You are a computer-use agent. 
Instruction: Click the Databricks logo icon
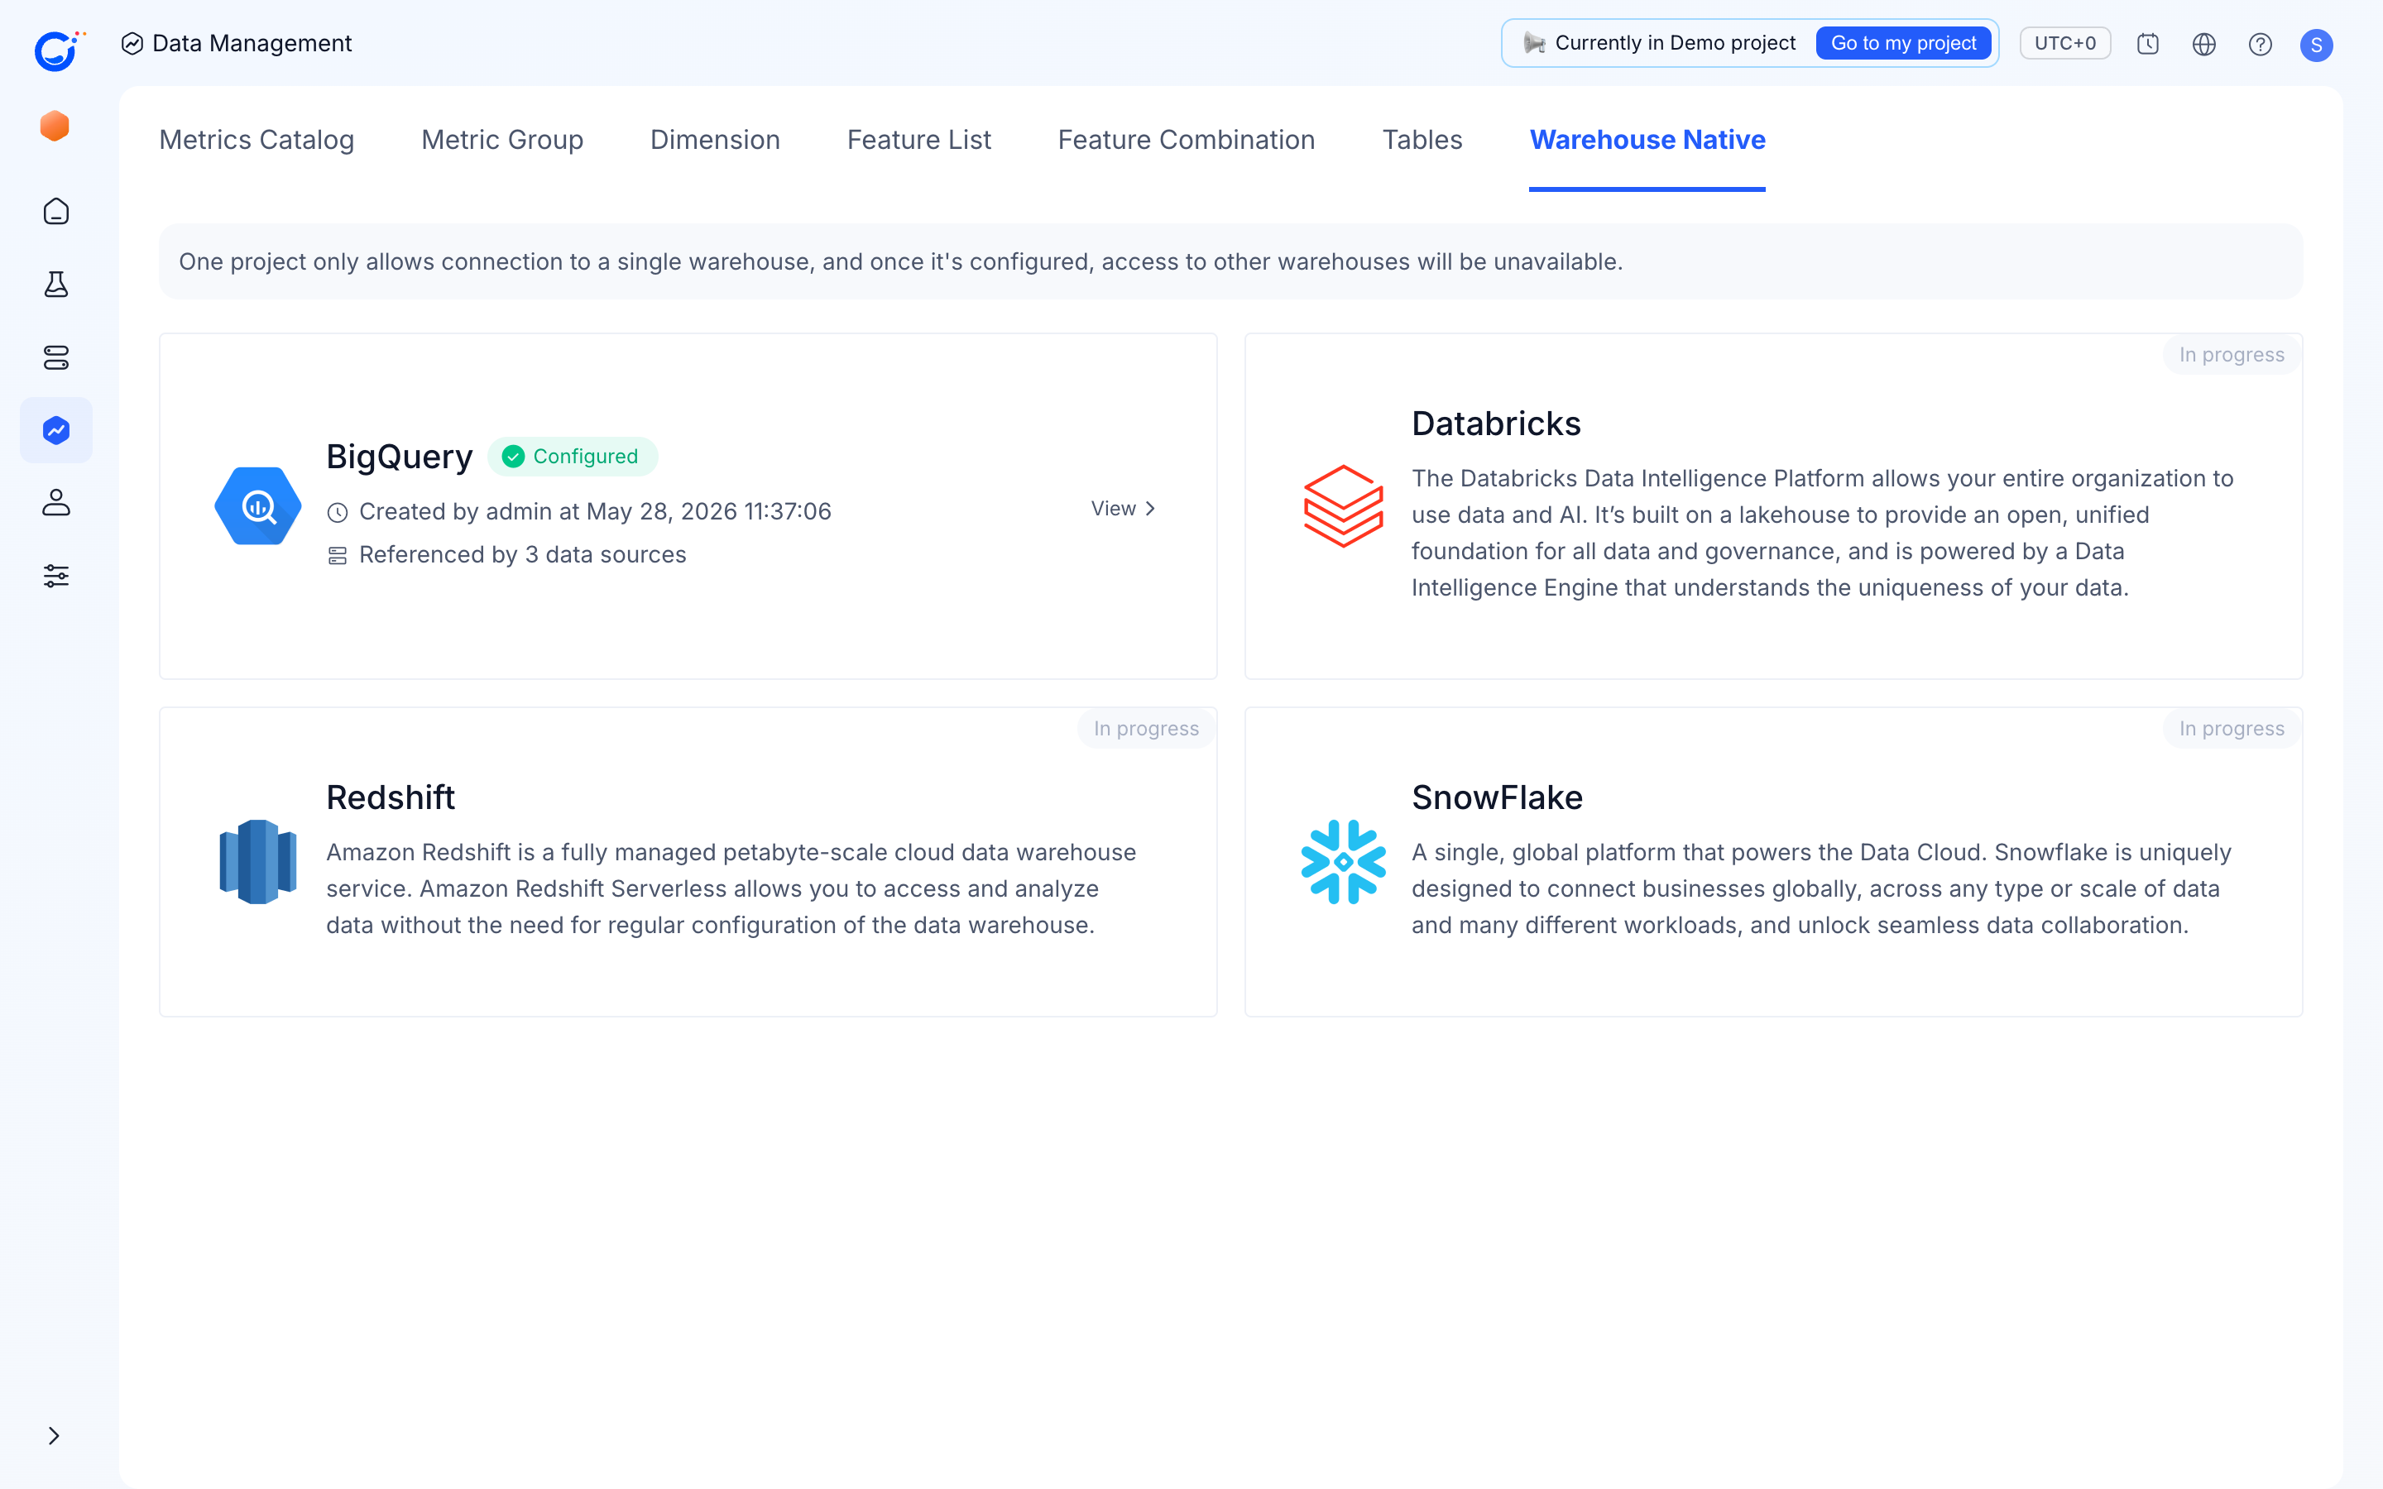(x=1343, y=506)
